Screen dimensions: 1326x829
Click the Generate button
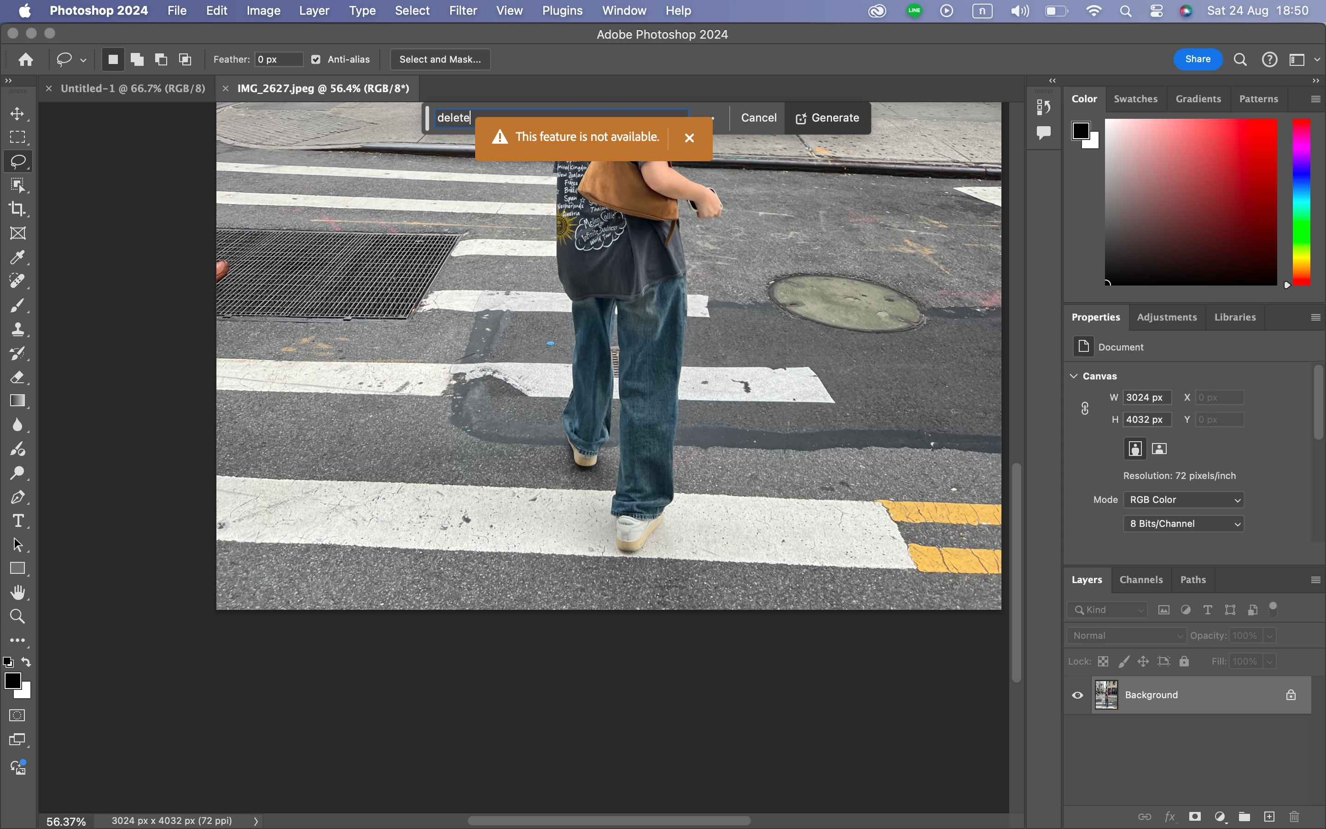(827, 118)
